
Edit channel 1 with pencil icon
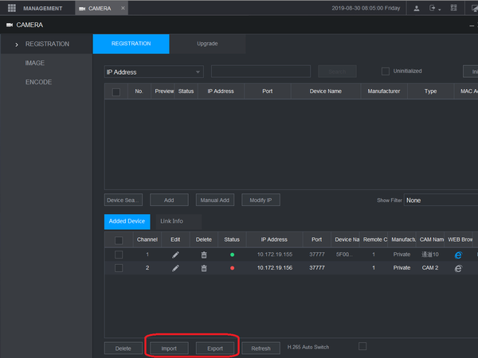(x=175, y=255)
